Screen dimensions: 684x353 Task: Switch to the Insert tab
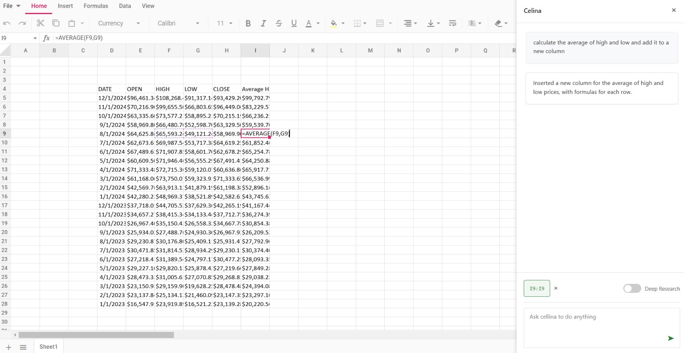[65, 6]
